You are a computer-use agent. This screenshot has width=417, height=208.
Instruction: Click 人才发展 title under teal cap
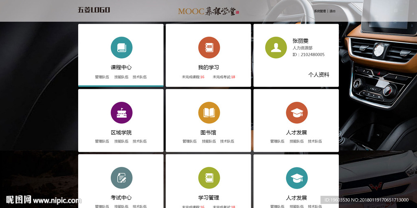[296, 198]
